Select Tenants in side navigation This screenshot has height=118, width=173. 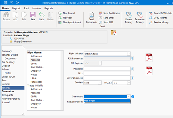click(x=13, y=88)
